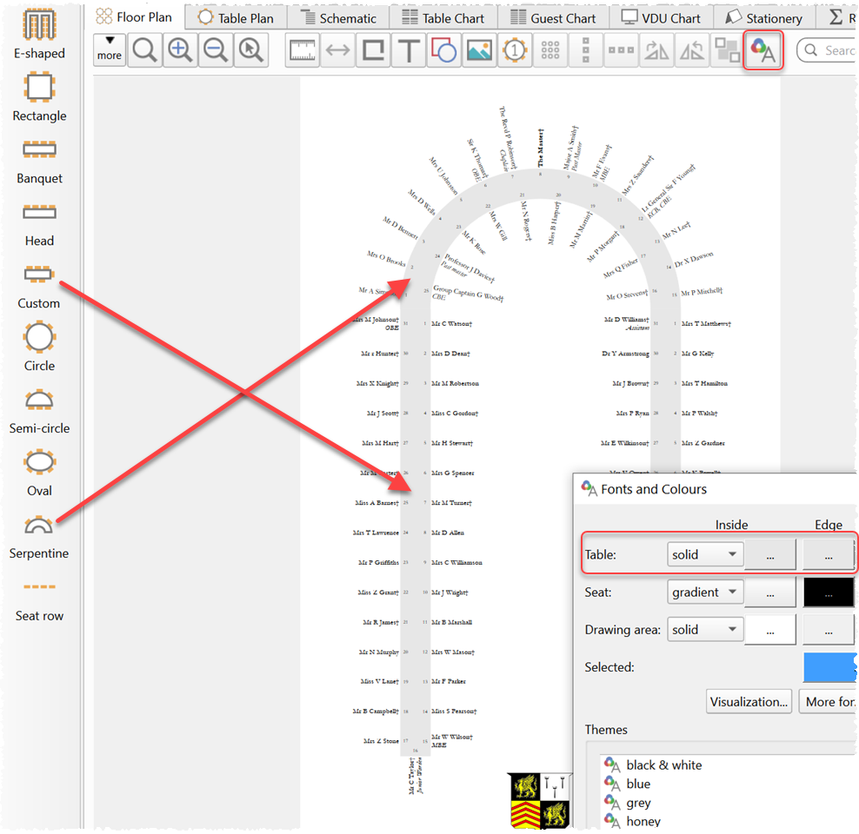Image resolution: width=859 pixels, height=834 pixels.
Task: Click the black Seat edge colour swatch
Action: pos(828,592)
